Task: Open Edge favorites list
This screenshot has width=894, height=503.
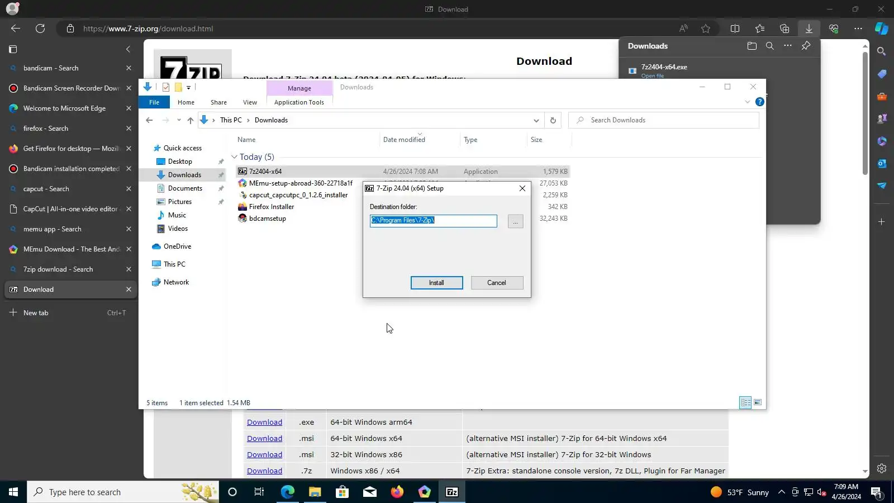Action: pyautogui.click(x=760, y=29)
